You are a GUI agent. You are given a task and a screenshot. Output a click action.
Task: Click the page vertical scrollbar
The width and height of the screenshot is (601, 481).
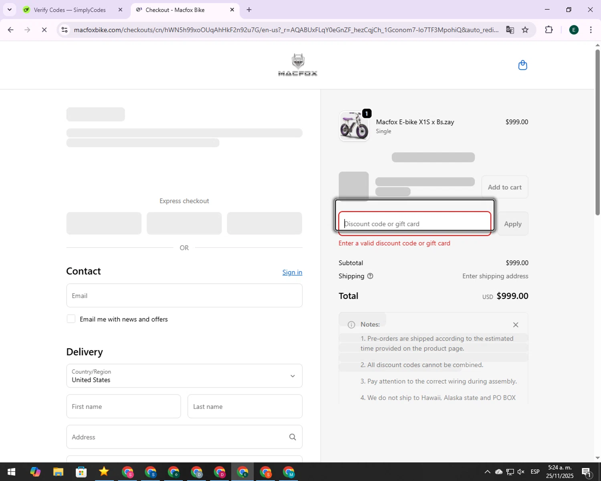click(x=597, y=132)
